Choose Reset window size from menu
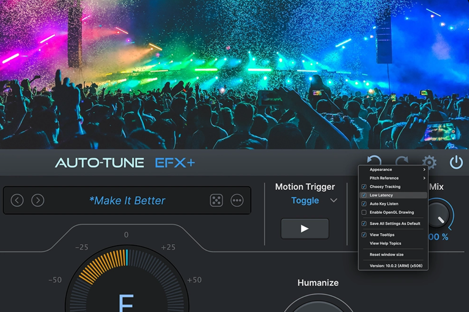The height and width of the screenshot is (312, 469). pyautogui.click(x=386, y=255)
